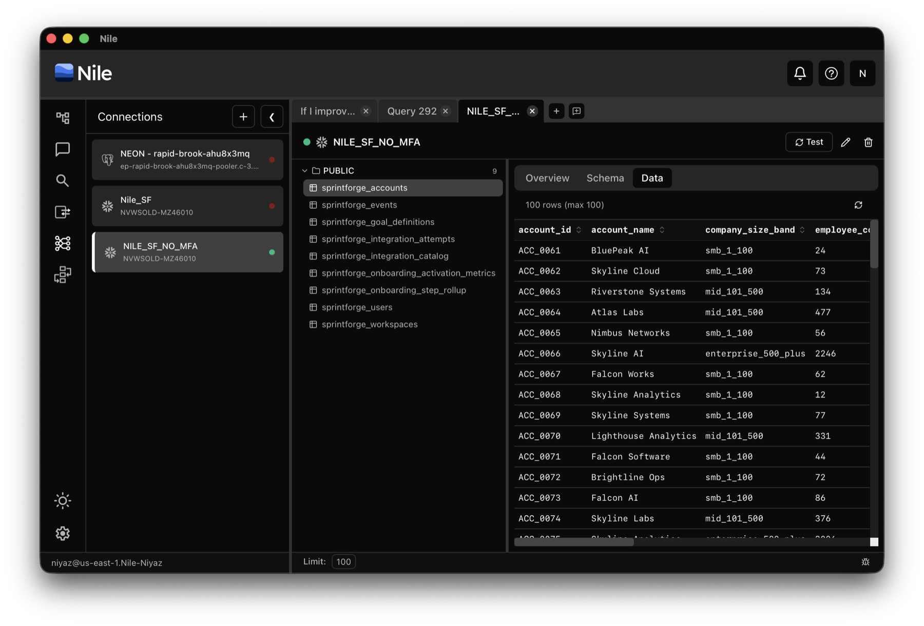The height and width of the screenshot is (626, 924).
Task: Open the sprintforge_onboarding_activation_metrics table
Action: (x=403, y=273)
